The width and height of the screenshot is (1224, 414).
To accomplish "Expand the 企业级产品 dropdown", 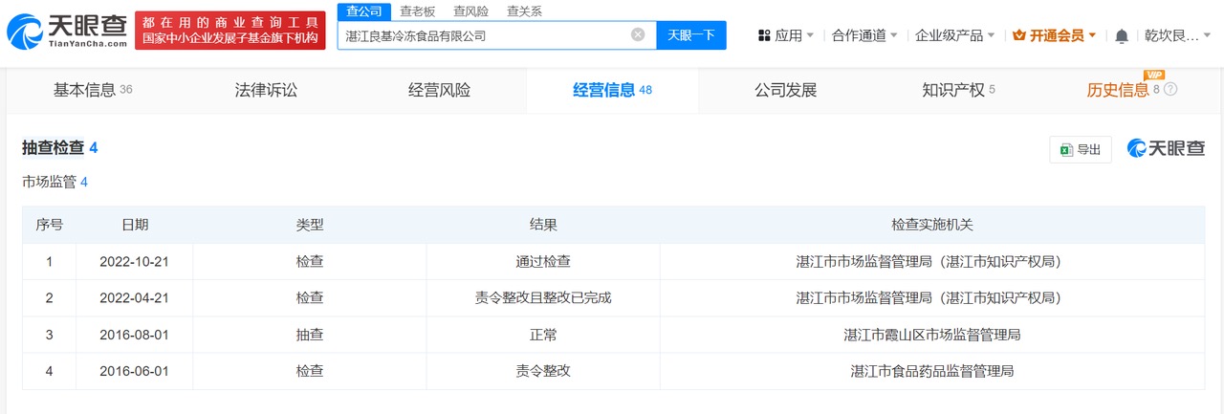I will (954, 35).
